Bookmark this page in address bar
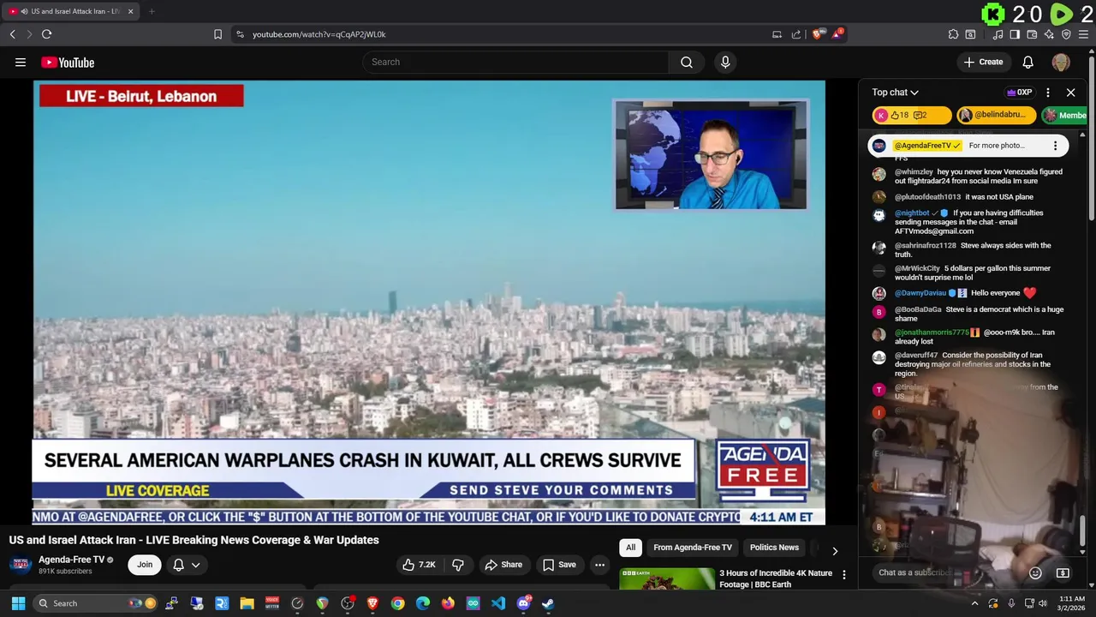Image resolution: width=1096 pixels, height=617 pixels. click(x=217, y=34)
